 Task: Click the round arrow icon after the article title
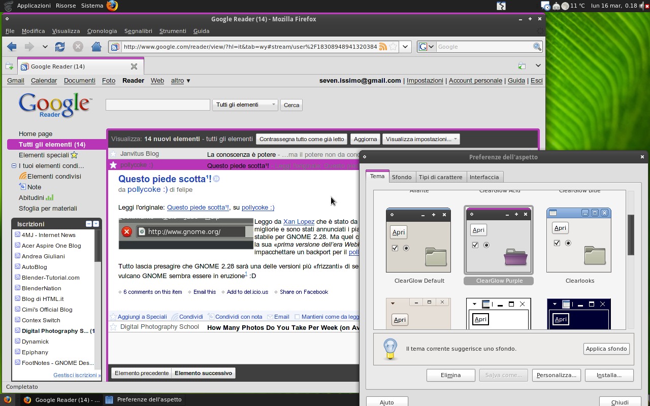pos(216,179)
